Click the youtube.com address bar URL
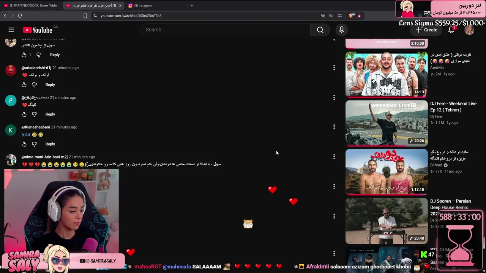Viewport: 486px width, 273px height. [131, 16]
